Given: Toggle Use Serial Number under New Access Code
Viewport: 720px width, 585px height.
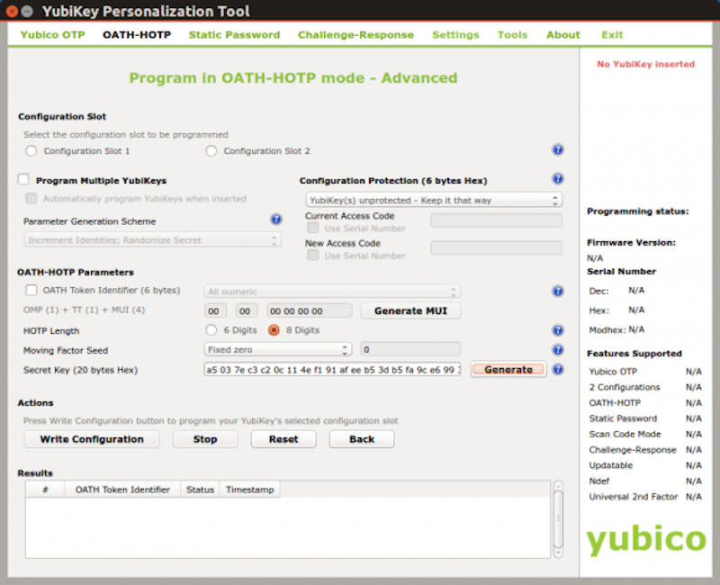Looking at the screenshot, I should 313,256.
